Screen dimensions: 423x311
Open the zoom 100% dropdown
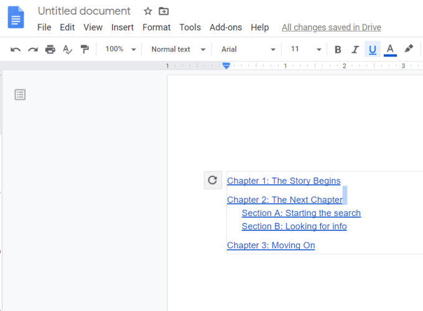pos(121,49)
